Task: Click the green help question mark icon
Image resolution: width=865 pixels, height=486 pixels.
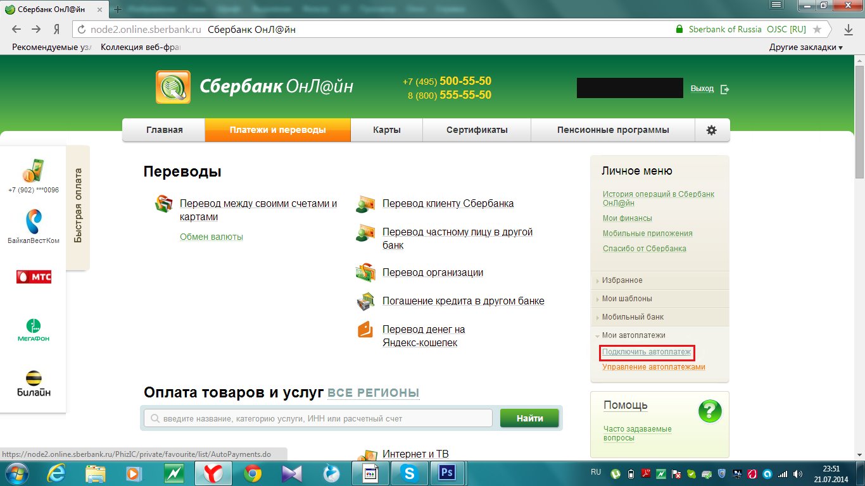Action: [x=710, y=411]
